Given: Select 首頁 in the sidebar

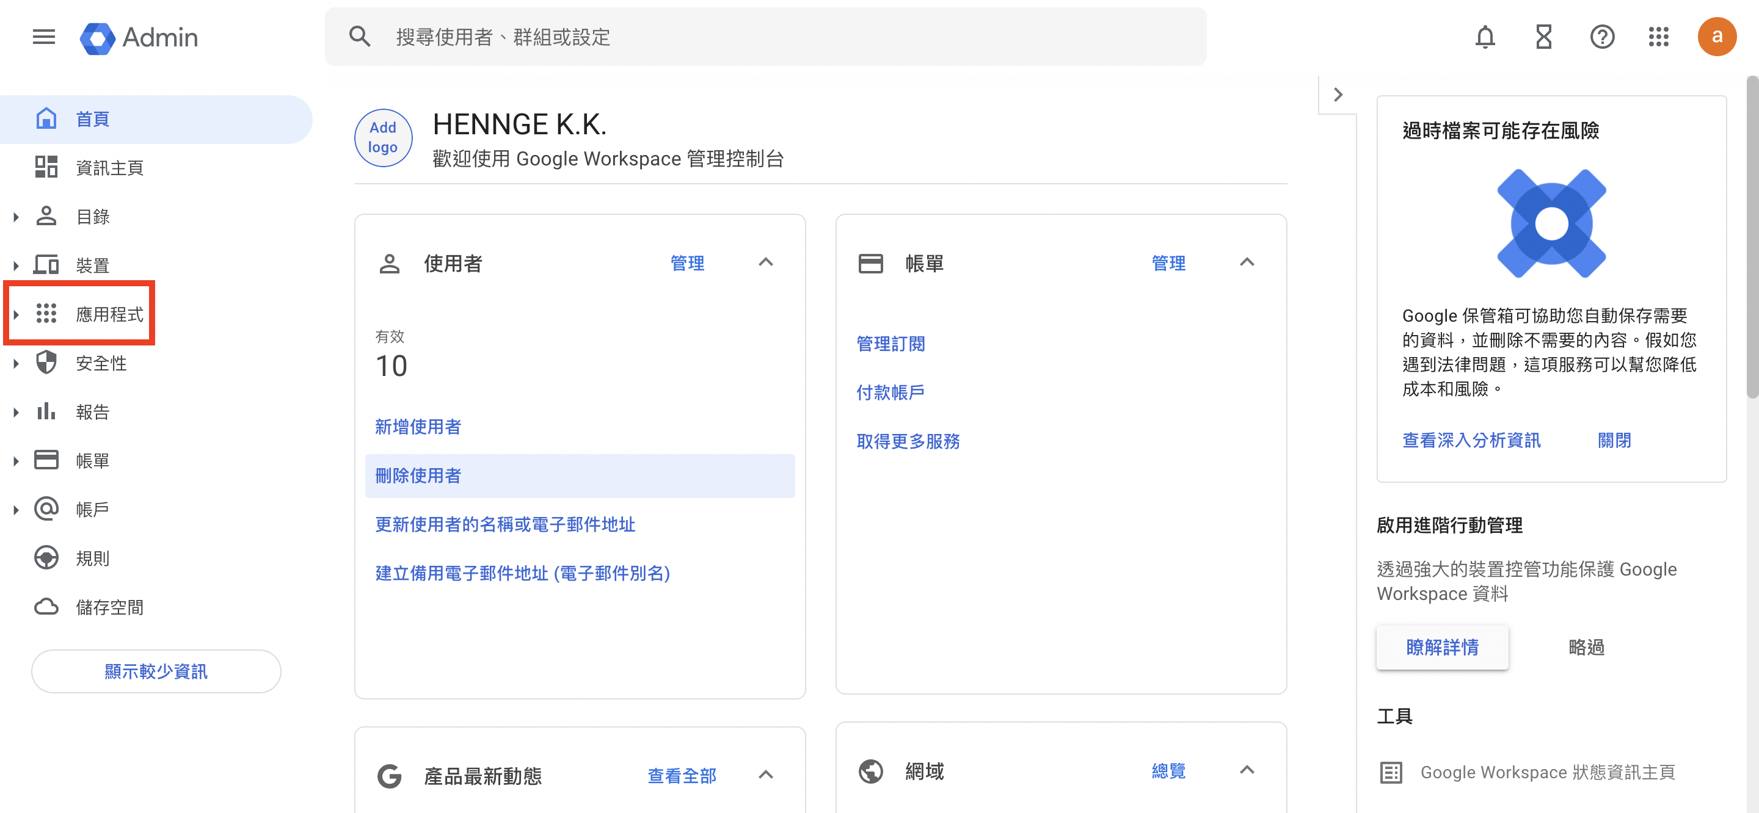Looking at the screenshot, I should tap(156, 119).
